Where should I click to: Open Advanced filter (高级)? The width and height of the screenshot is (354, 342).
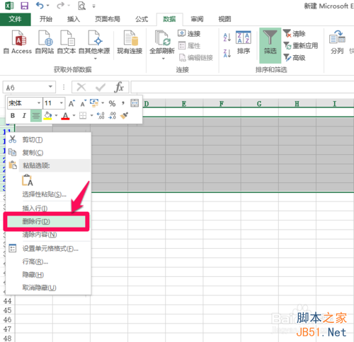coord(295,57)
